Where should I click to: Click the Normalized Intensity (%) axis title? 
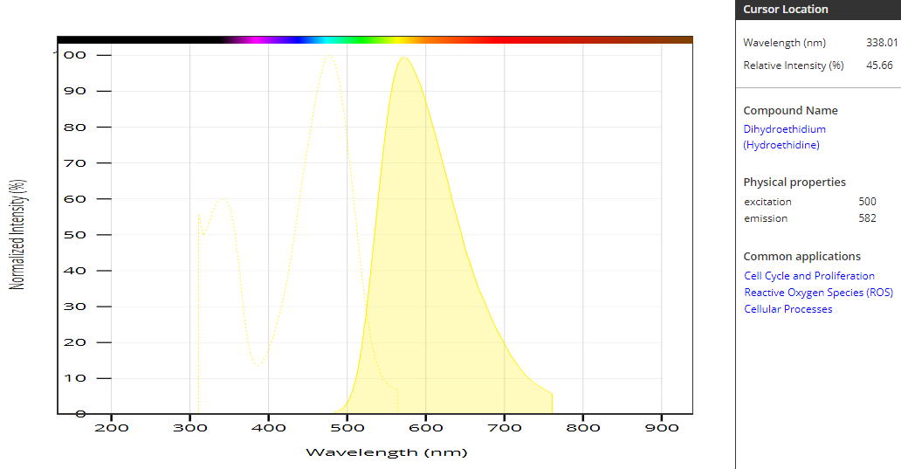click(17, 234)
